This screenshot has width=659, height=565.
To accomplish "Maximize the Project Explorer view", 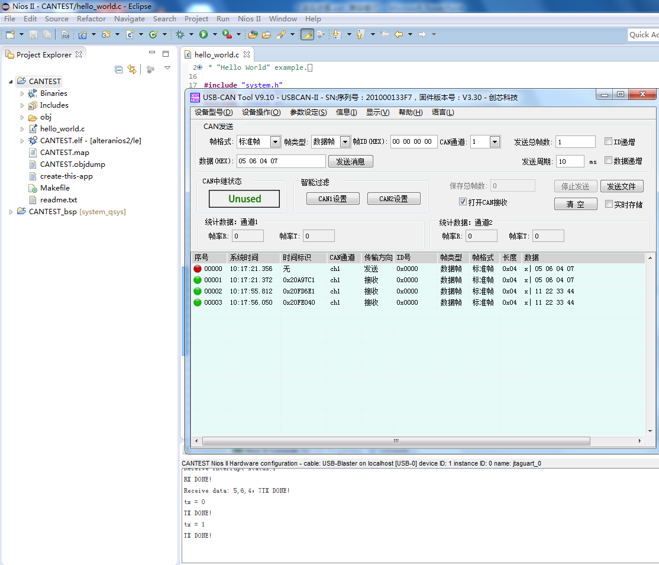I will 166,53.
